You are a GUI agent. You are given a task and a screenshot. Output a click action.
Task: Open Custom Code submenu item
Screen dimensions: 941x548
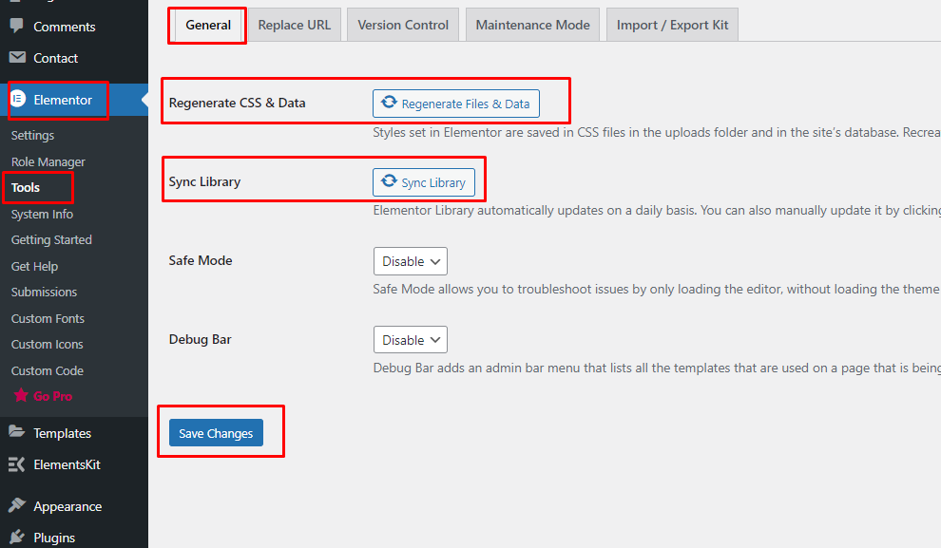[x=47, y=370]
